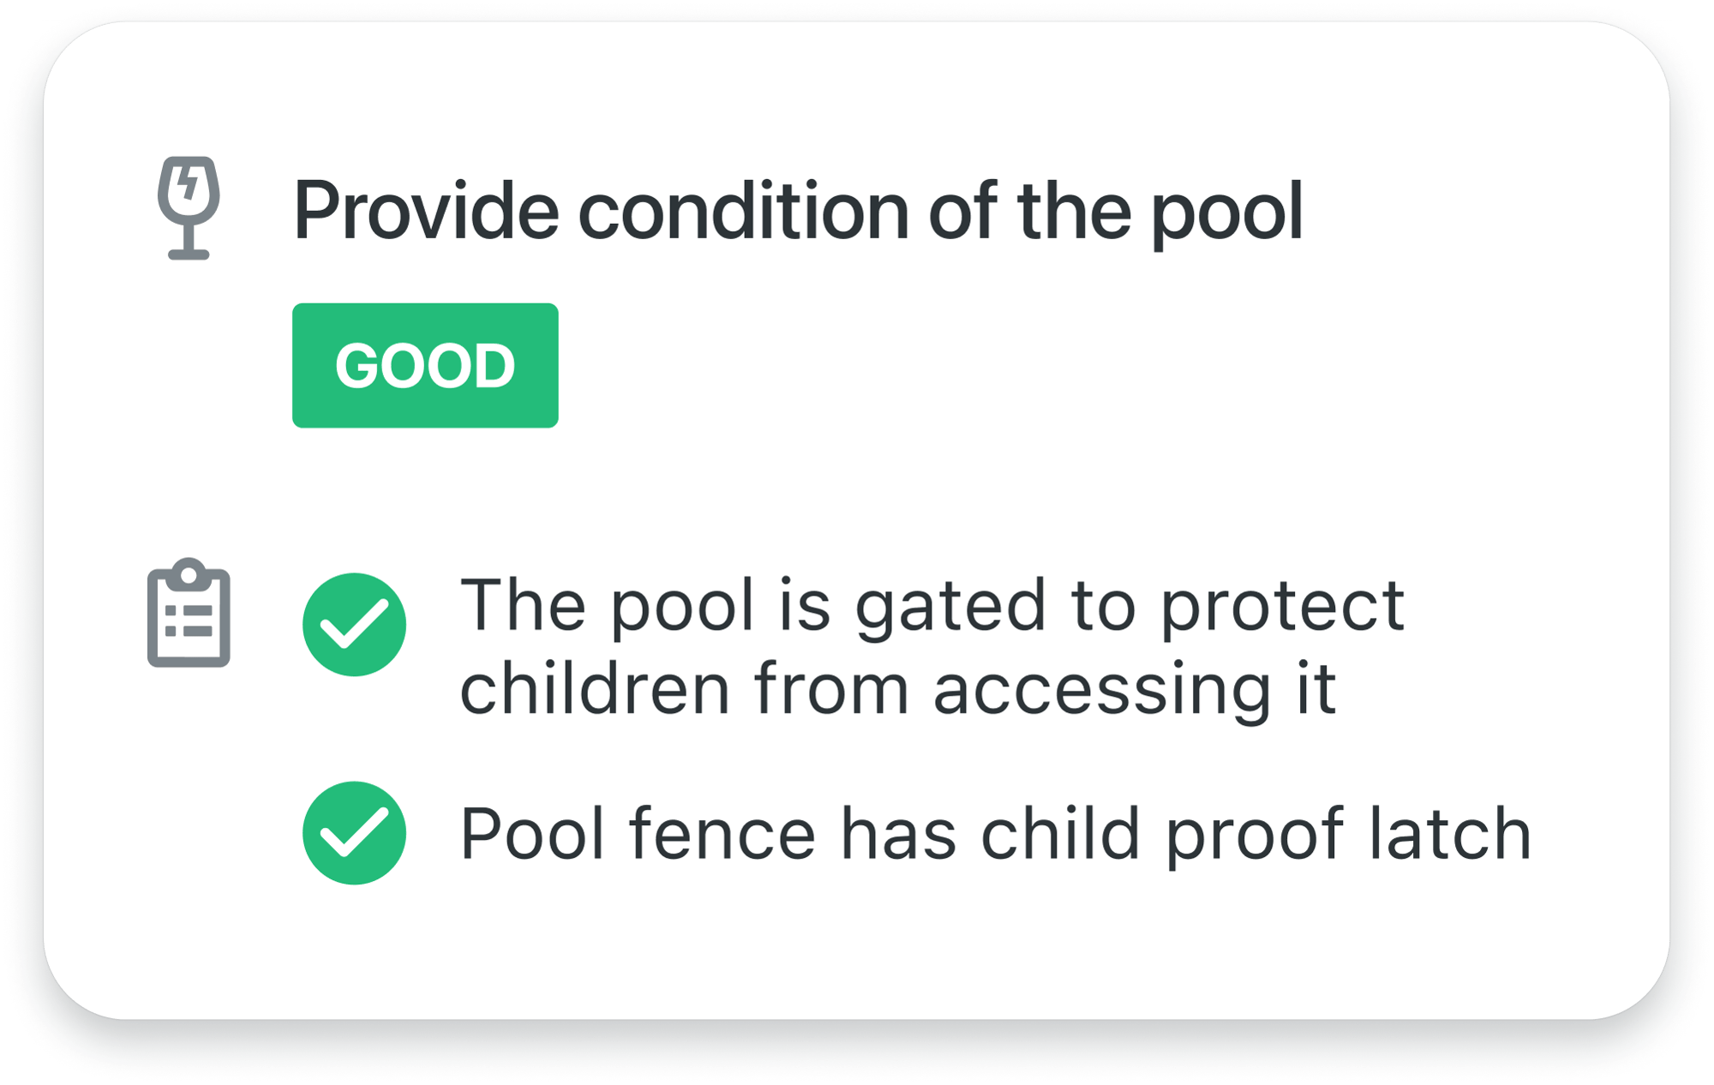Click the clip atop the clipboard icon

189,573
